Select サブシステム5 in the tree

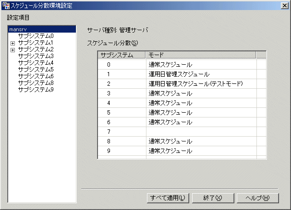pos(36,70)
